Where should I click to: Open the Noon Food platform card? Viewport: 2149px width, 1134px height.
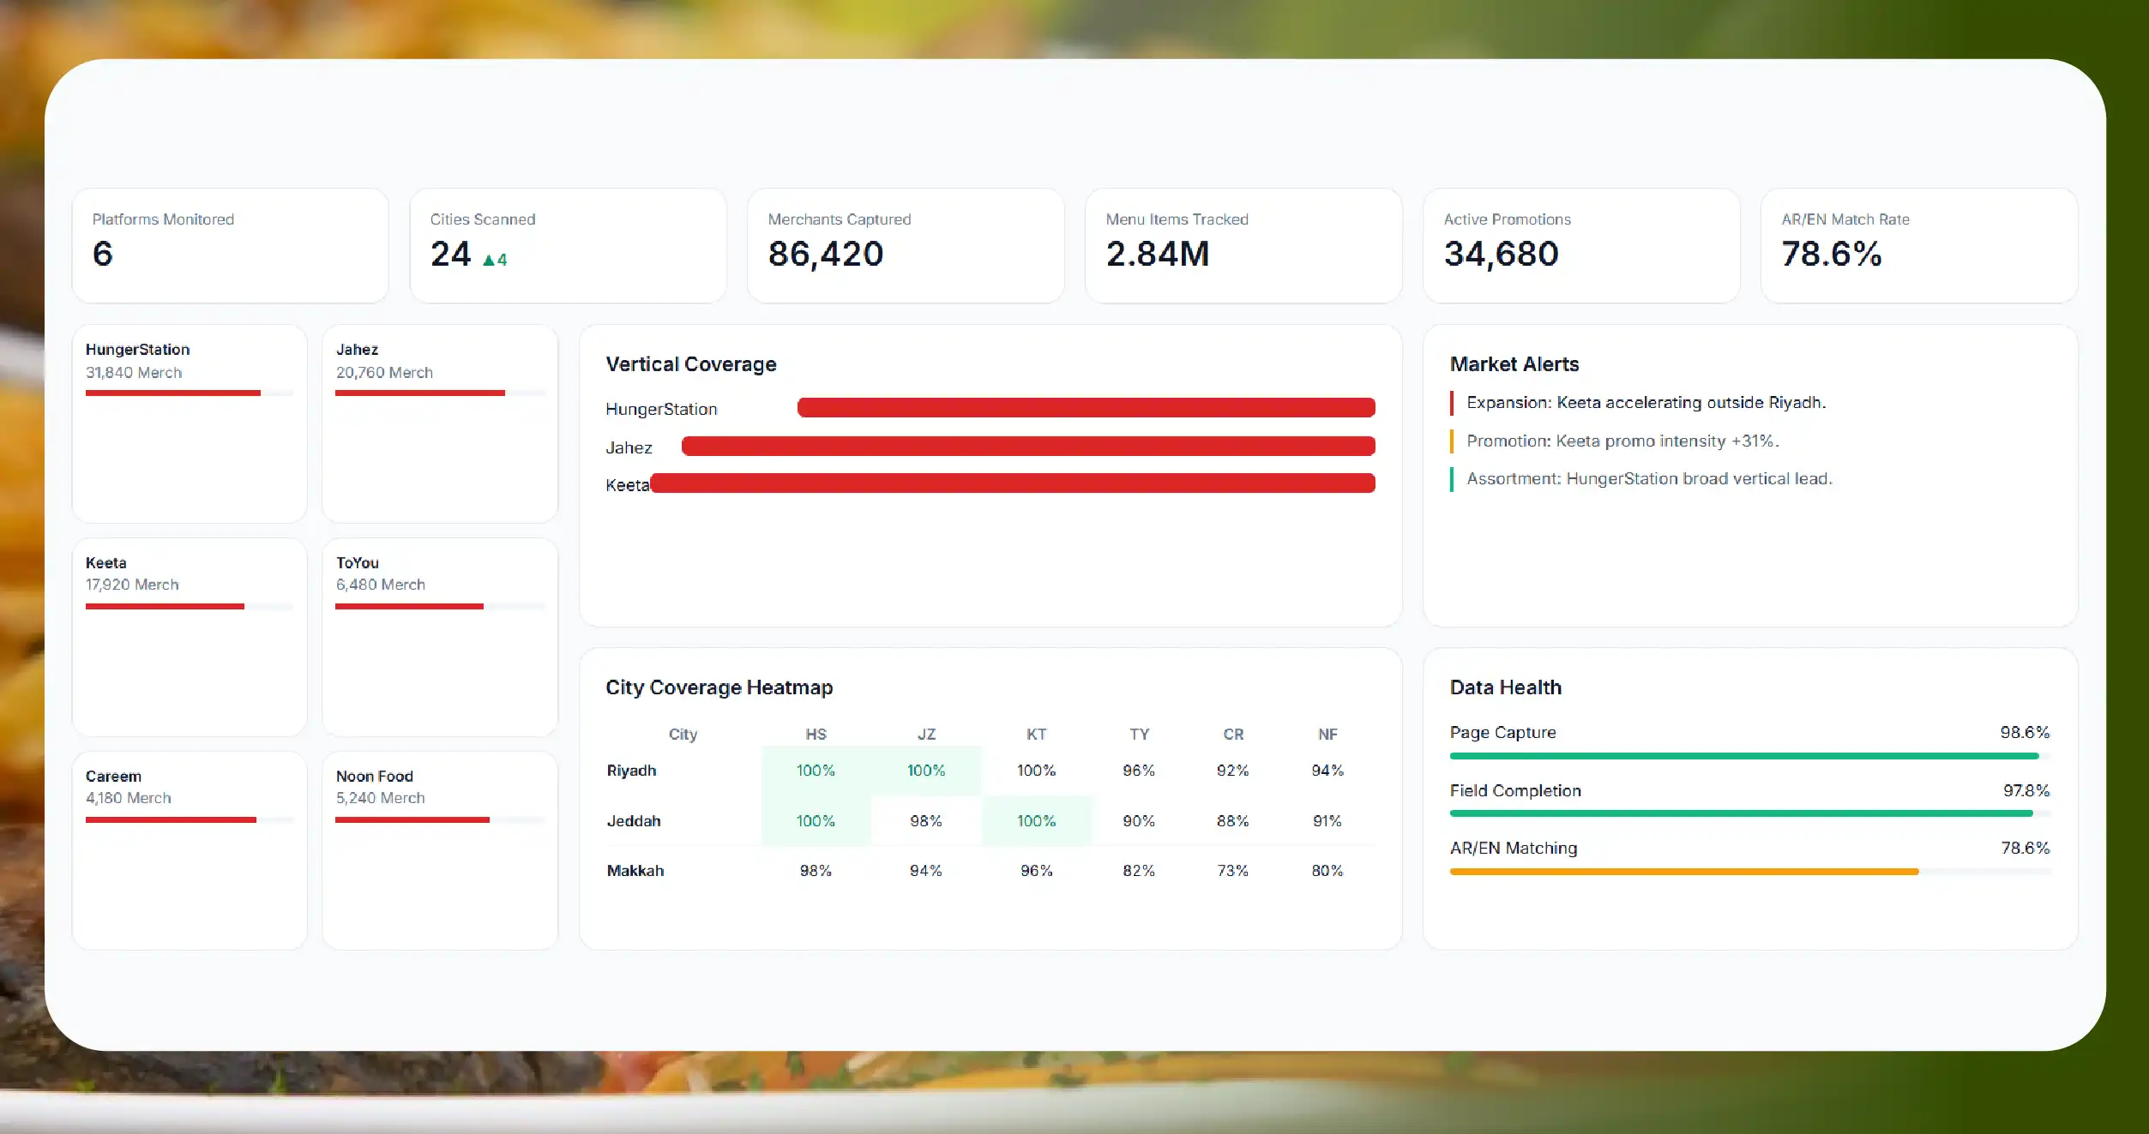click(x=440, y=850)
